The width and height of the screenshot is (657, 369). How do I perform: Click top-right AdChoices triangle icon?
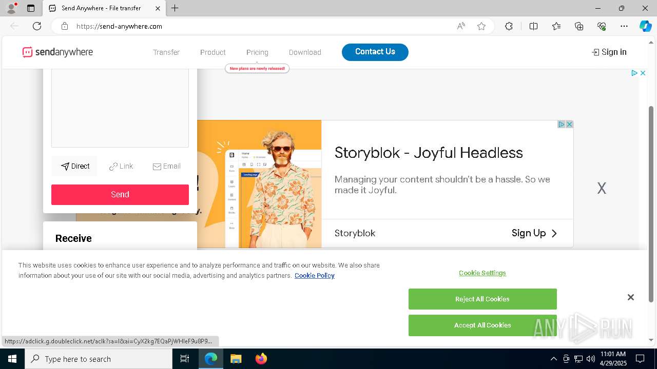click(x=634, y=73)
